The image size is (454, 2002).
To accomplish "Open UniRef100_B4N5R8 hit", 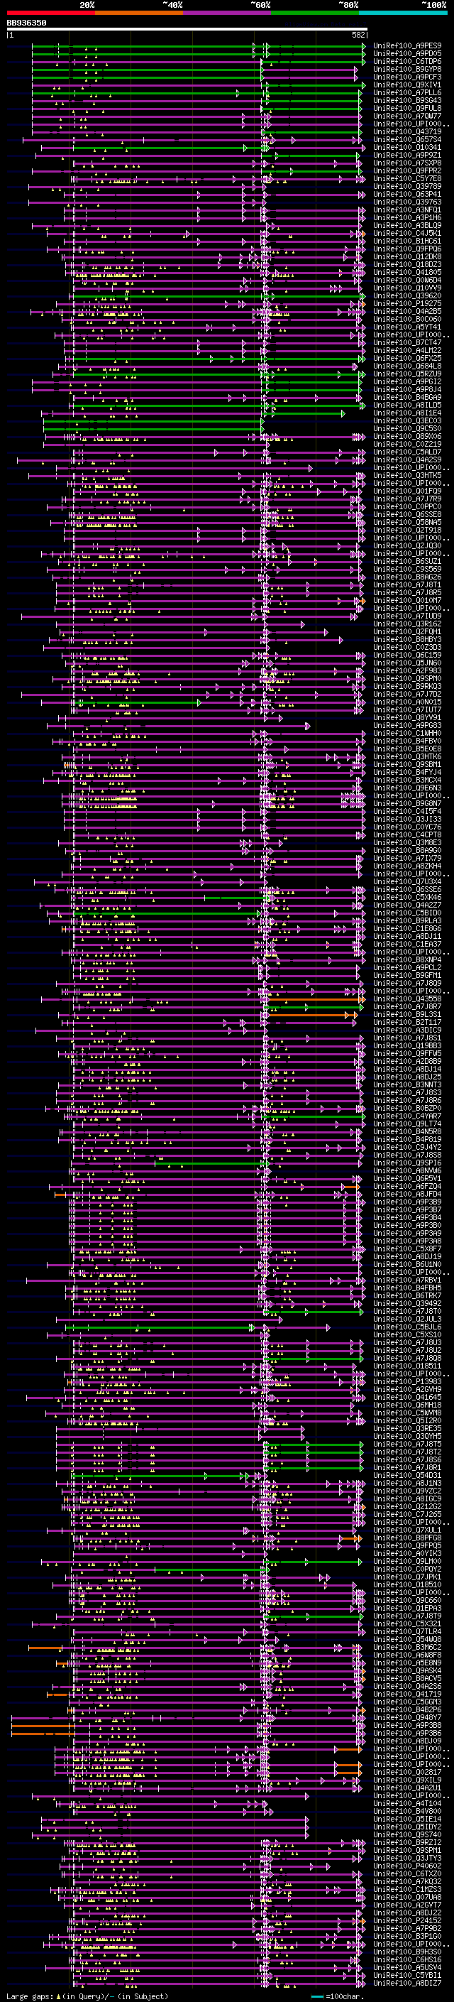I will 407,1132.
